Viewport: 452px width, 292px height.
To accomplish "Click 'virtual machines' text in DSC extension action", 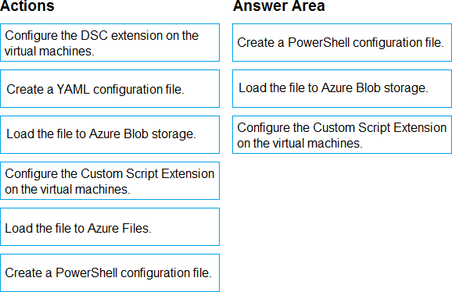I will coord(49,52).
